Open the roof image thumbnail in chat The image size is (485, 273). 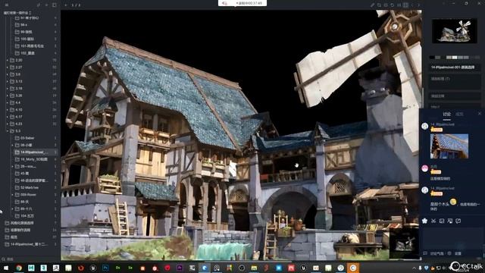(x=449, y=146)
